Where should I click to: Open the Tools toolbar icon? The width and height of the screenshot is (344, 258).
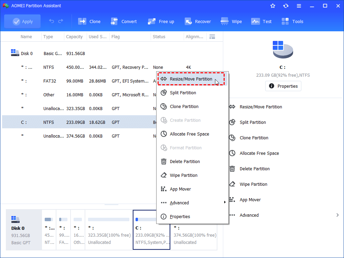[292, 21]
